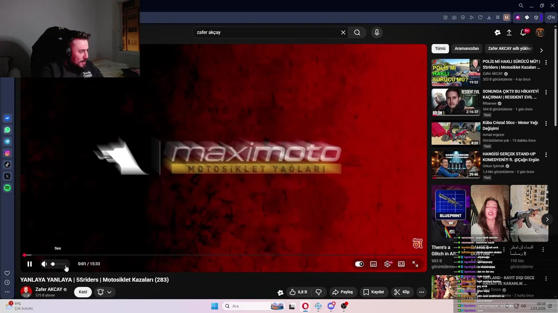558x313 pixels.
Task: Open history clock in the Opera sidebar
Action: tap(7, 283)
